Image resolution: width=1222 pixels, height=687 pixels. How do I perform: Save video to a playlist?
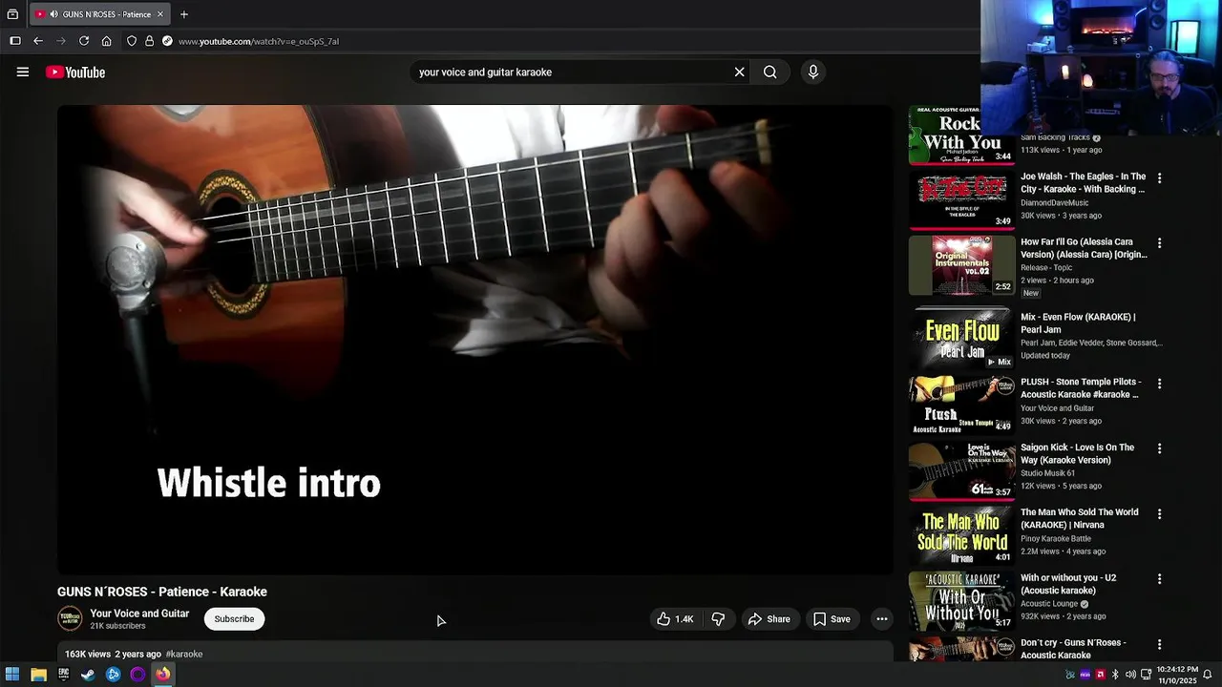click(x=832, y=619)
